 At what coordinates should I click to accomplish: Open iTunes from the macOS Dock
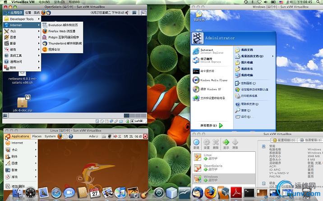120,193
